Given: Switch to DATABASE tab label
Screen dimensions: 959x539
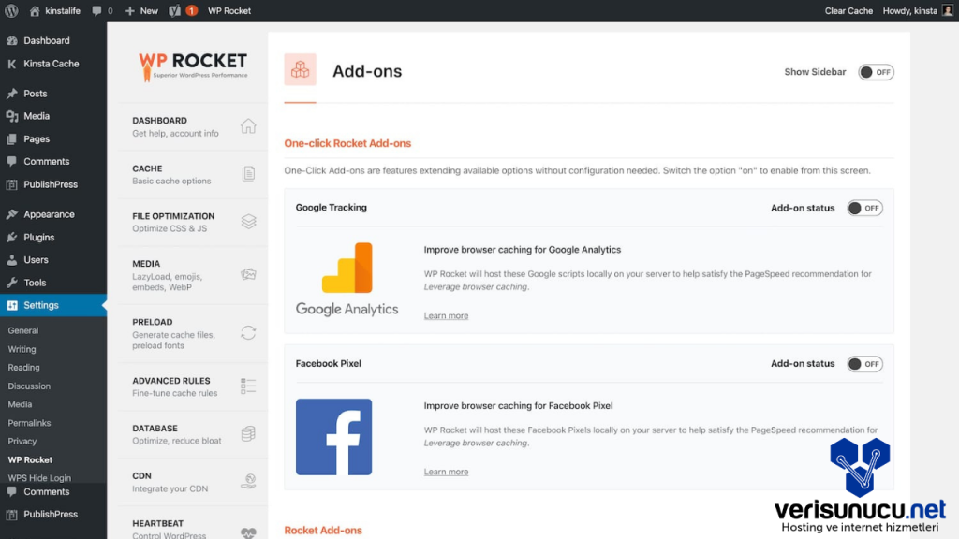Looking at the screenshot, I should tap(155, 429).
